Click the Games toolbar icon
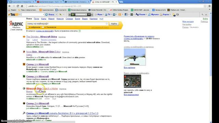This screenshot has height=123, width=219. (x=96, y=14)
